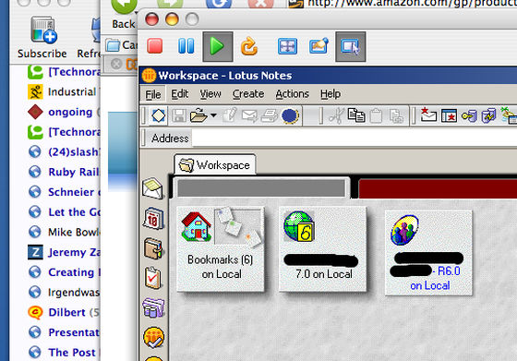This screenshot has width=517, height=361.
Task: Open the calendar sidebar icon
Action: click(152, 218)
